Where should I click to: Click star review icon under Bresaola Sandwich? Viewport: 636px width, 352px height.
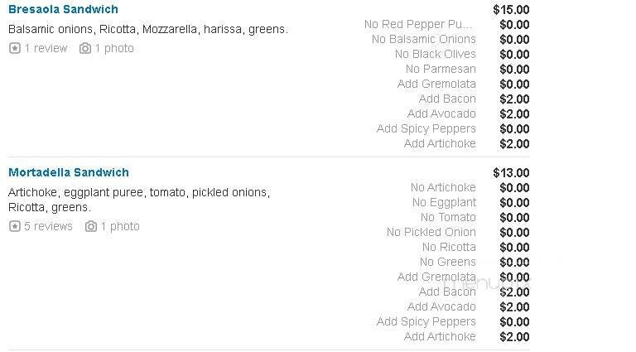14,48
